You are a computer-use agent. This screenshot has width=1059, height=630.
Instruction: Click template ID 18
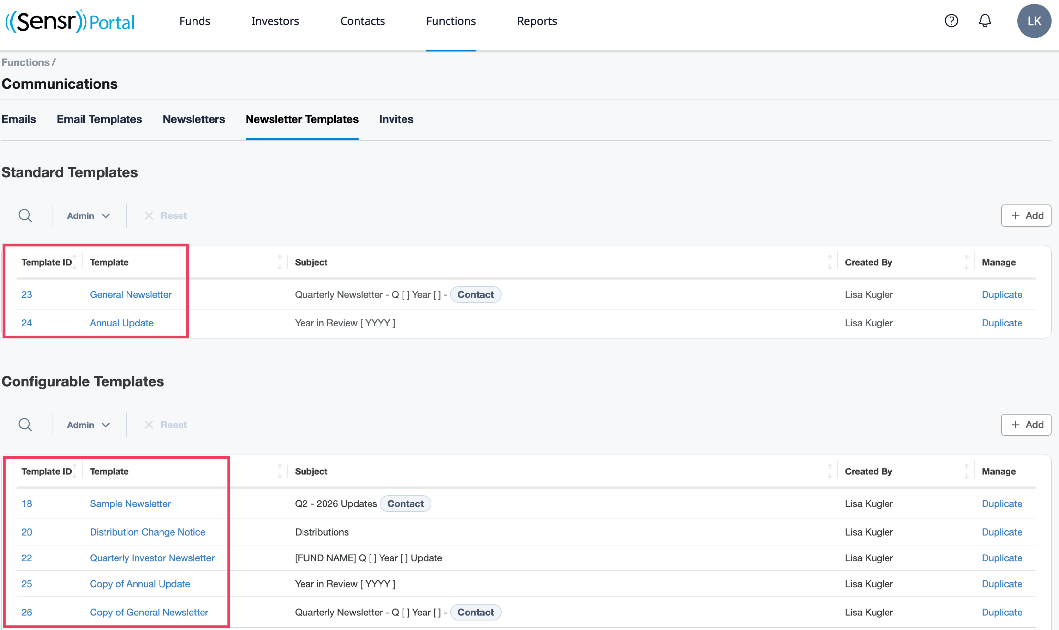(27, 503)
